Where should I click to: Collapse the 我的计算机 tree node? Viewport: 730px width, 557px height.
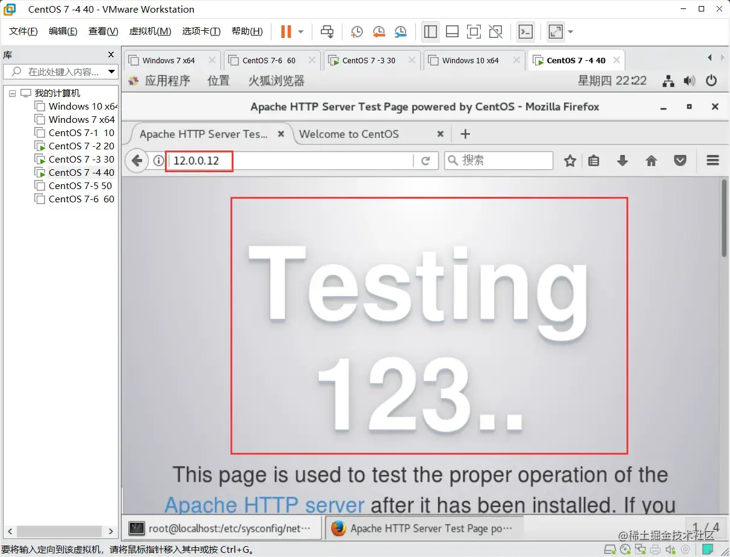[12, 93]
